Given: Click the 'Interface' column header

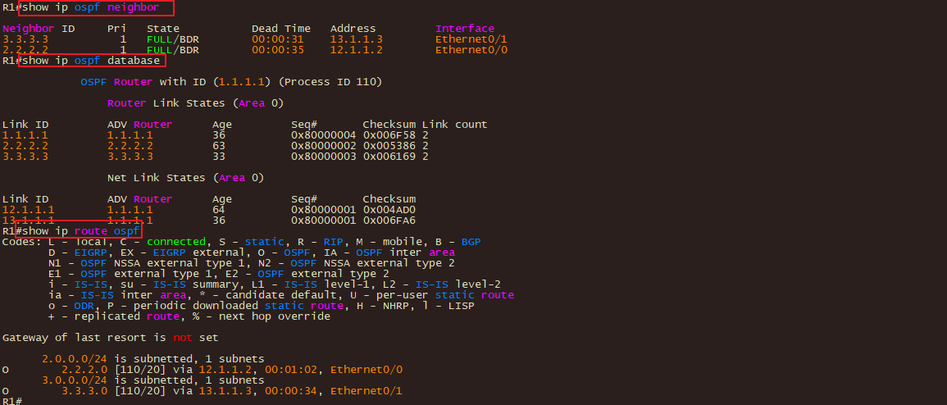Looking at the screenshot, I should point(464,29).
